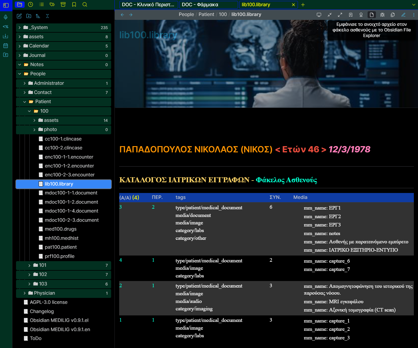This screenshot has height=348, width=418.
Task: Click the presentation screen cast icon
Action: (319, 15)
